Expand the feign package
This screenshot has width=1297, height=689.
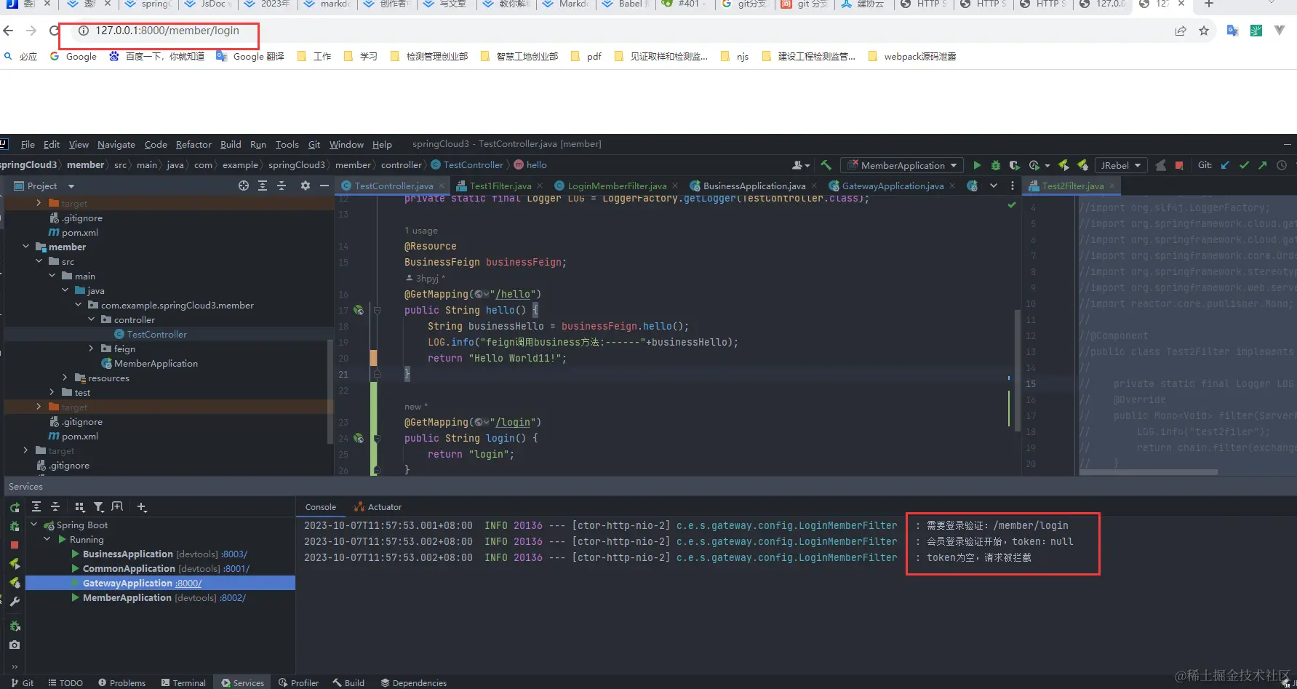pos(91,349)
